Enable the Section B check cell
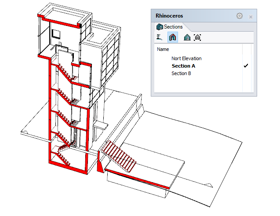Screen dimensions: 280x216 (x=246, y=73)
